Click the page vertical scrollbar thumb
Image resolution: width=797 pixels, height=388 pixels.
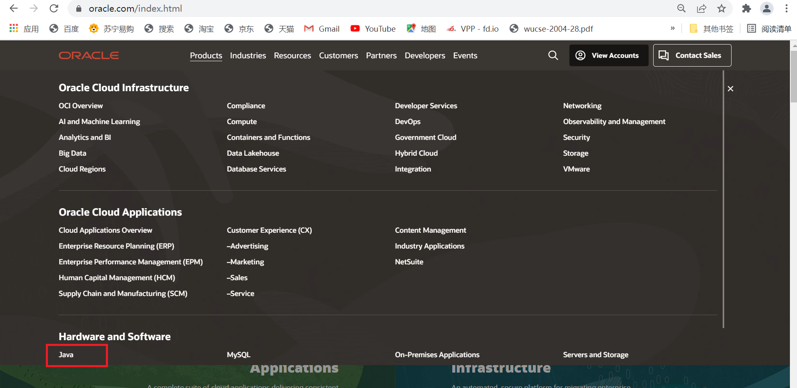[x=794, y=77]
